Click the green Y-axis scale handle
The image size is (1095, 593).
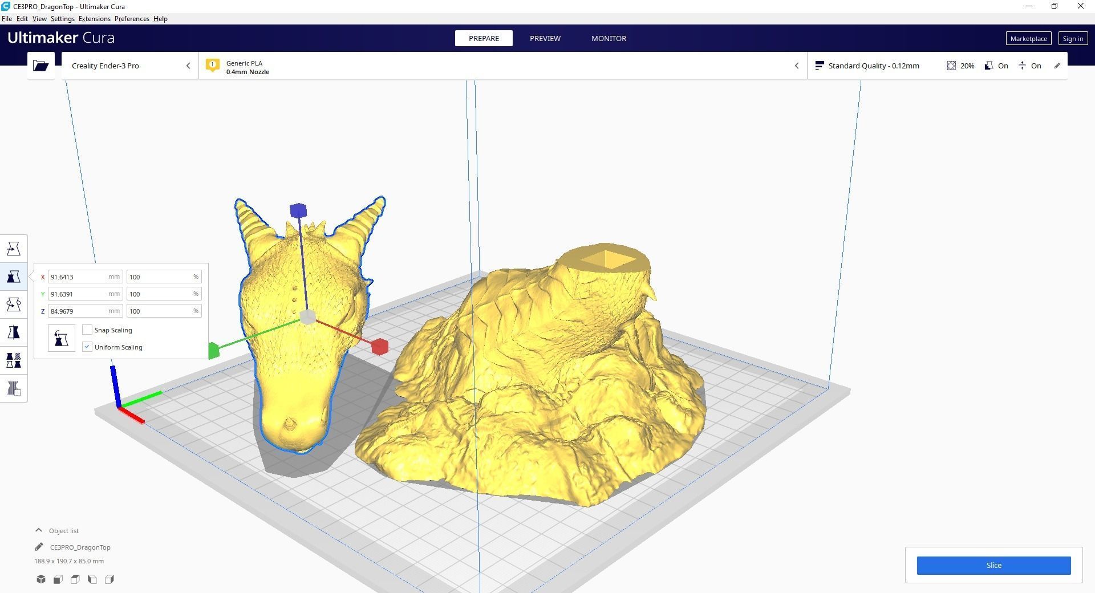[x=213, y=351]
